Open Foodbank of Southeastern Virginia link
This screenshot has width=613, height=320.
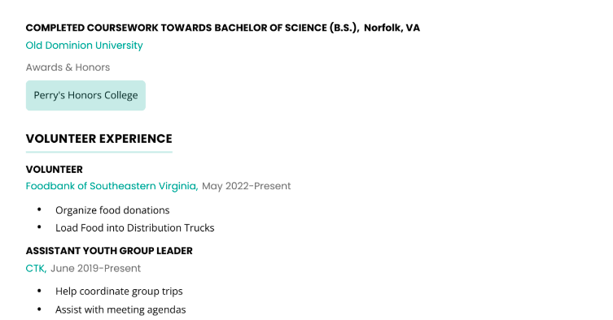pos(112,186)
